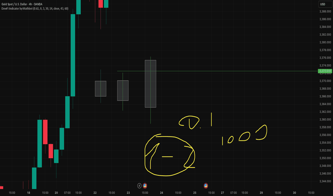
Task: Click date 27 on the time axis
Action: click(222, 192)
